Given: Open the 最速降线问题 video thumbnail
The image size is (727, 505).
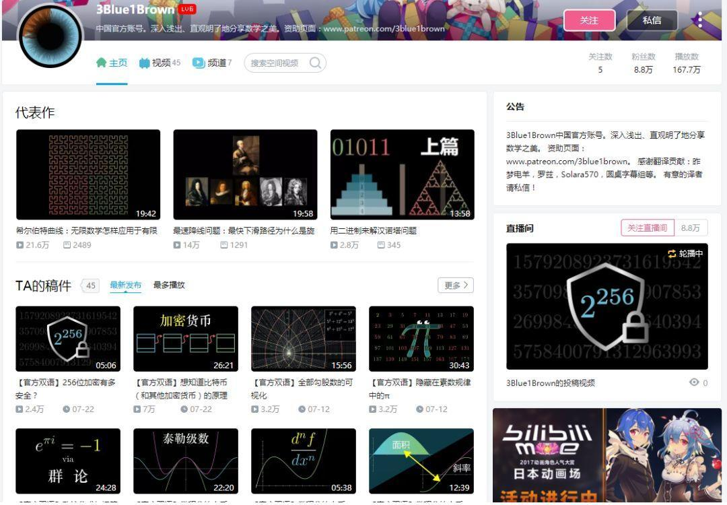Looking at the screenshot, I should (245, 174).
